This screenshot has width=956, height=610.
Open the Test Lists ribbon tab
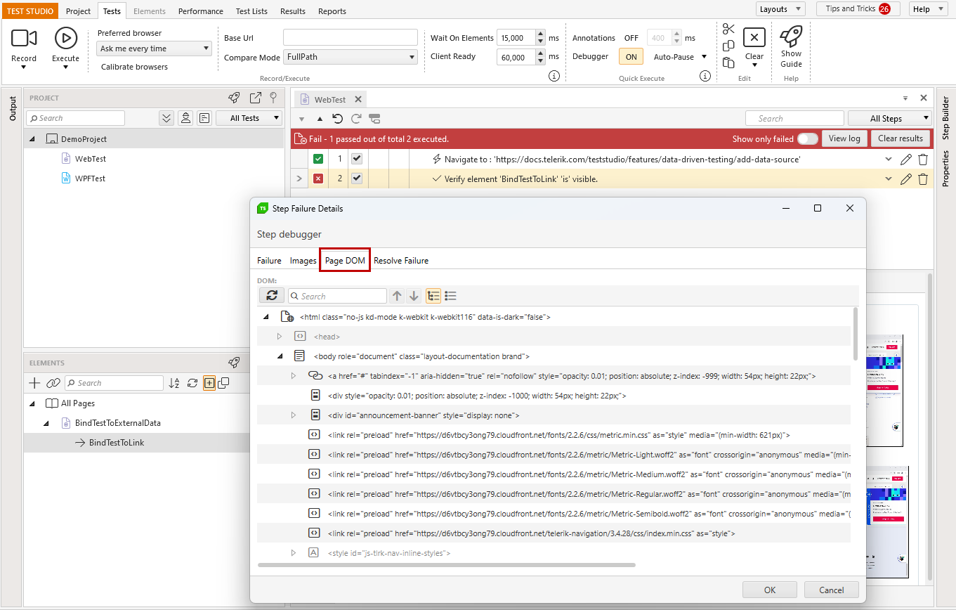coord(251,11)
